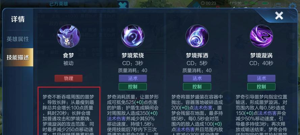The image size is (300, 135).
Task: Click the 法术 tag under 梦境挥洒
Action: pos(197,78)
